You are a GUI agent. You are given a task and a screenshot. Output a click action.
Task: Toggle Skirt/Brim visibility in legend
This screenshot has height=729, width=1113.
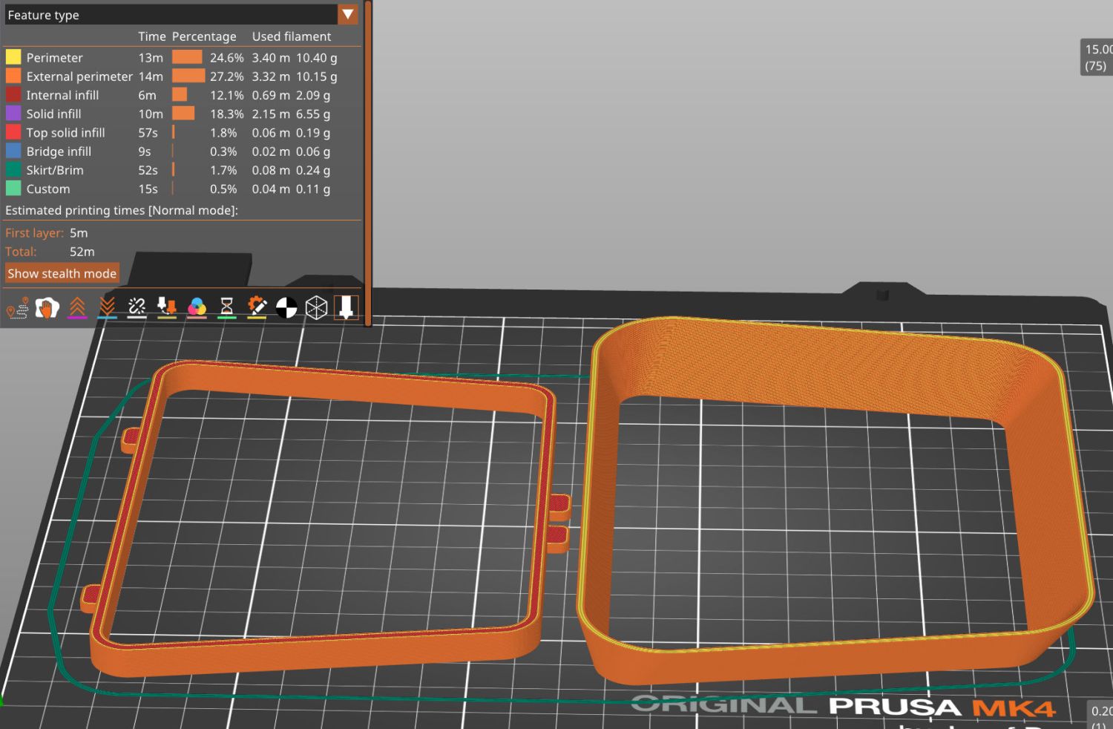[55, 170]
